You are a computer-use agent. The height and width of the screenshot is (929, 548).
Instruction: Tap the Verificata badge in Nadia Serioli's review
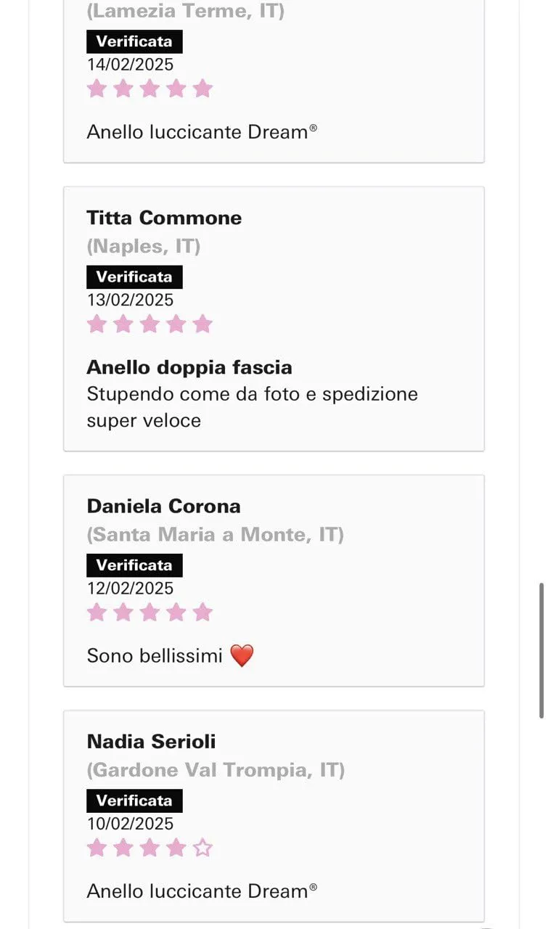(134, 801)
